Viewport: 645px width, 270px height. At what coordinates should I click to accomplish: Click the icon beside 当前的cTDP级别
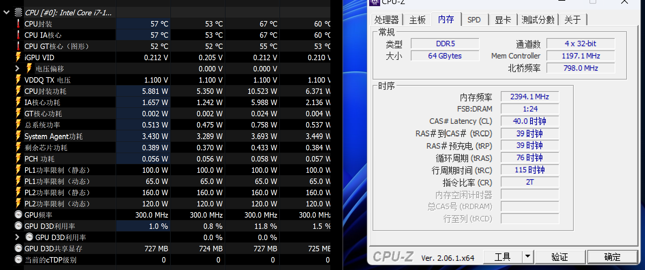point(18,259)
